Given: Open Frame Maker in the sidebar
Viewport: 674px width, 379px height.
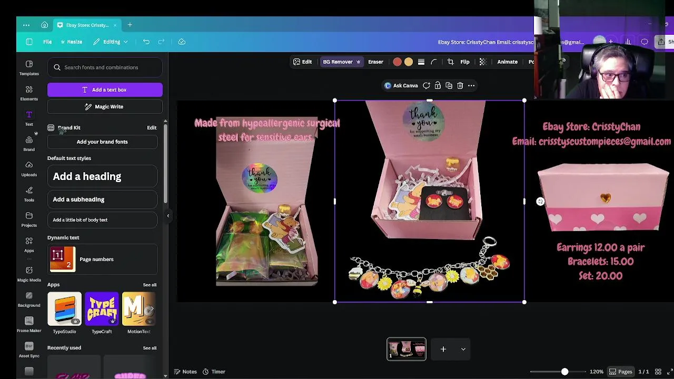Looking at the screenshot, I should [x=29, y=325].
